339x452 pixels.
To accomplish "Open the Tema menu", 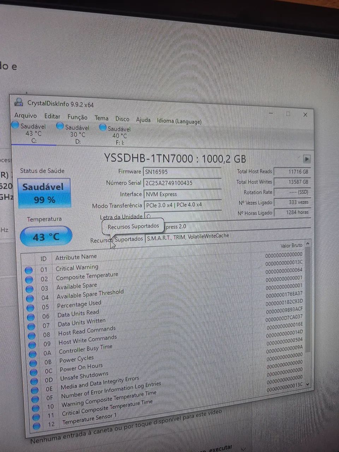I will tap(101, 118).
